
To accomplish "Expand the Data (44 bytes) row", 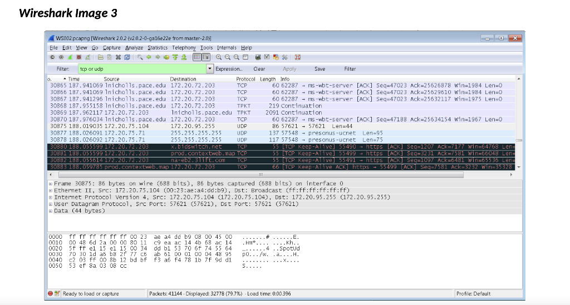I will [x=51, y=211].
